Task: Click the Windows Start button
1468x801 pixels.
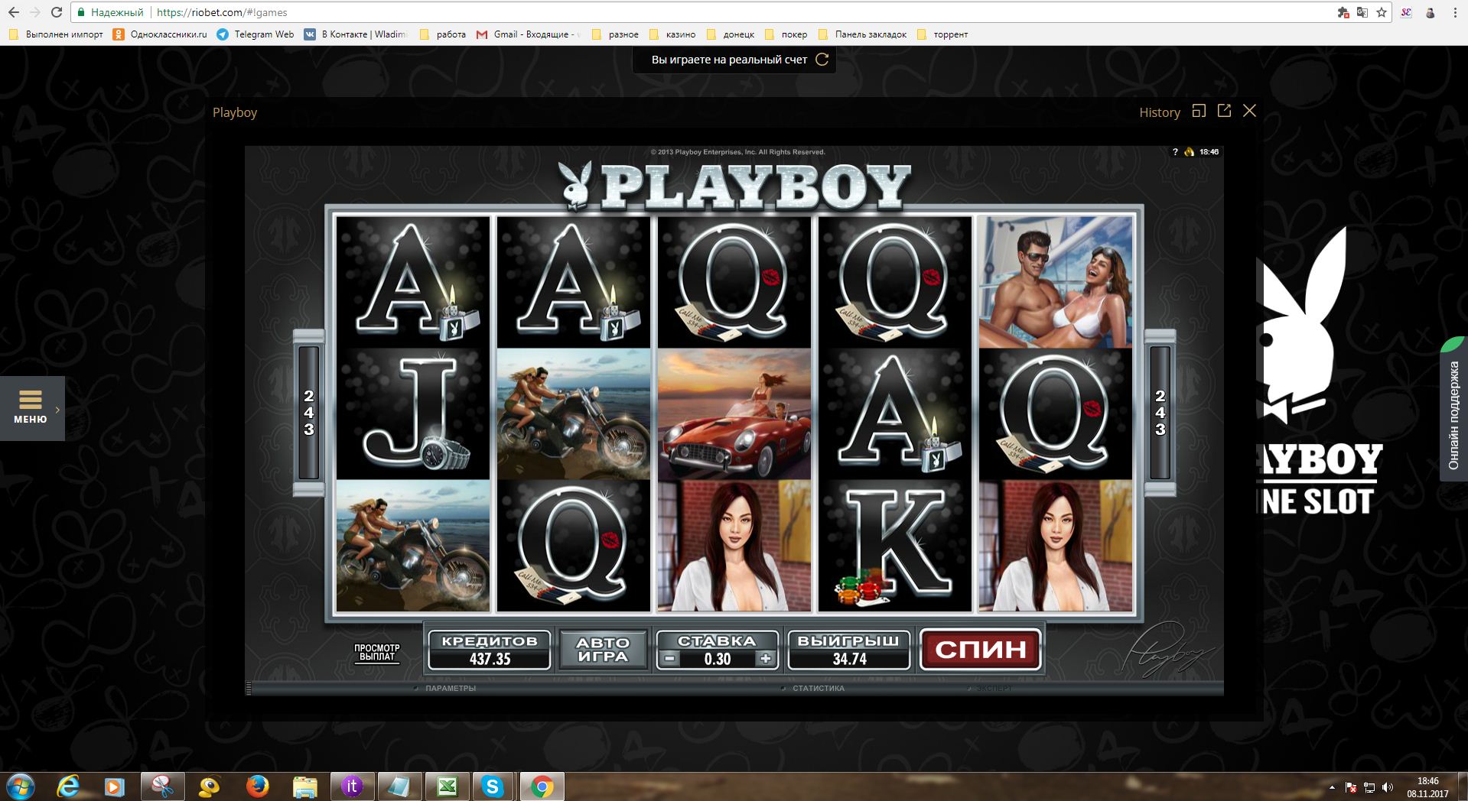Action: click(21, 786)
